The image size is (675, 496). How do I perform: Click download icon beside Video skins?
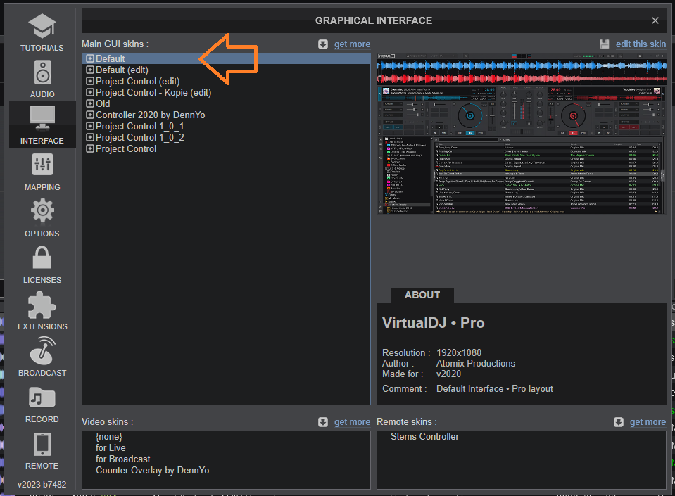323,422
